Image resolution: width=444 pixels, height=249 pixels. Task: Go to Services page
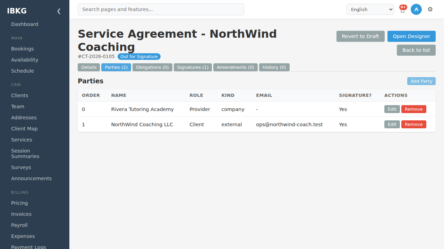[x=22, y=140]
